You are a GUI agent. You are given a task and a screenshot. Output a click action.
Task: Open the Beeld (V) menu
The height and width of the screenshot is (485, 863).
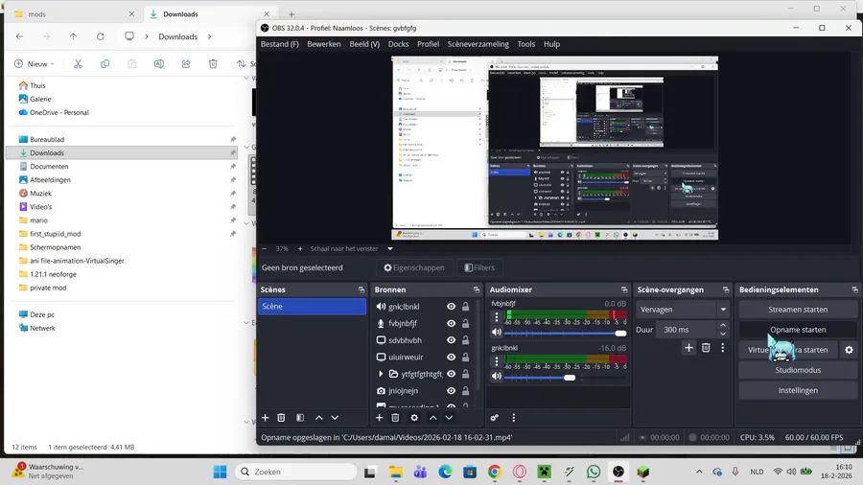pyautogui.click(x=364, y=44)
